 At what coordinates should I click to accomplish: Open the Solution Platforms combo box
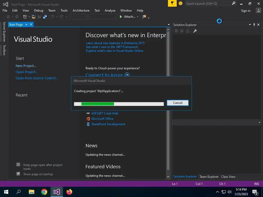(x=103, y=17)
